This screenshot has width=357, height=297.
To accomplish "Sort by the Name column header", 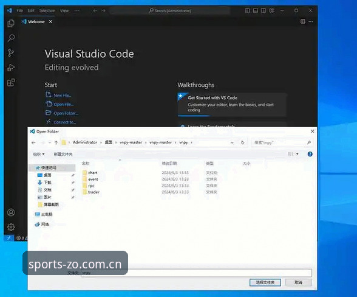I will point(86,163).
